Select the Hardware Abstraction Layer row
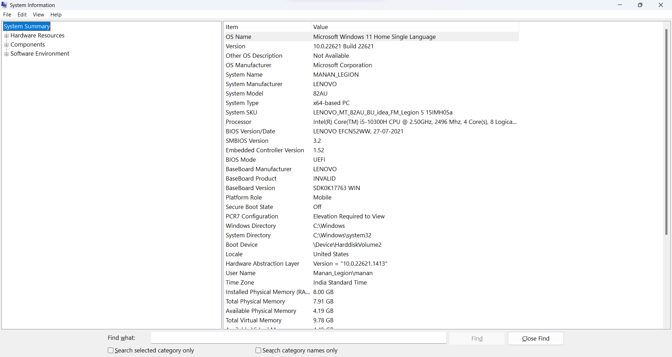Image resolution: width=672 pixels, height=357 pixels. pos(371,264)
